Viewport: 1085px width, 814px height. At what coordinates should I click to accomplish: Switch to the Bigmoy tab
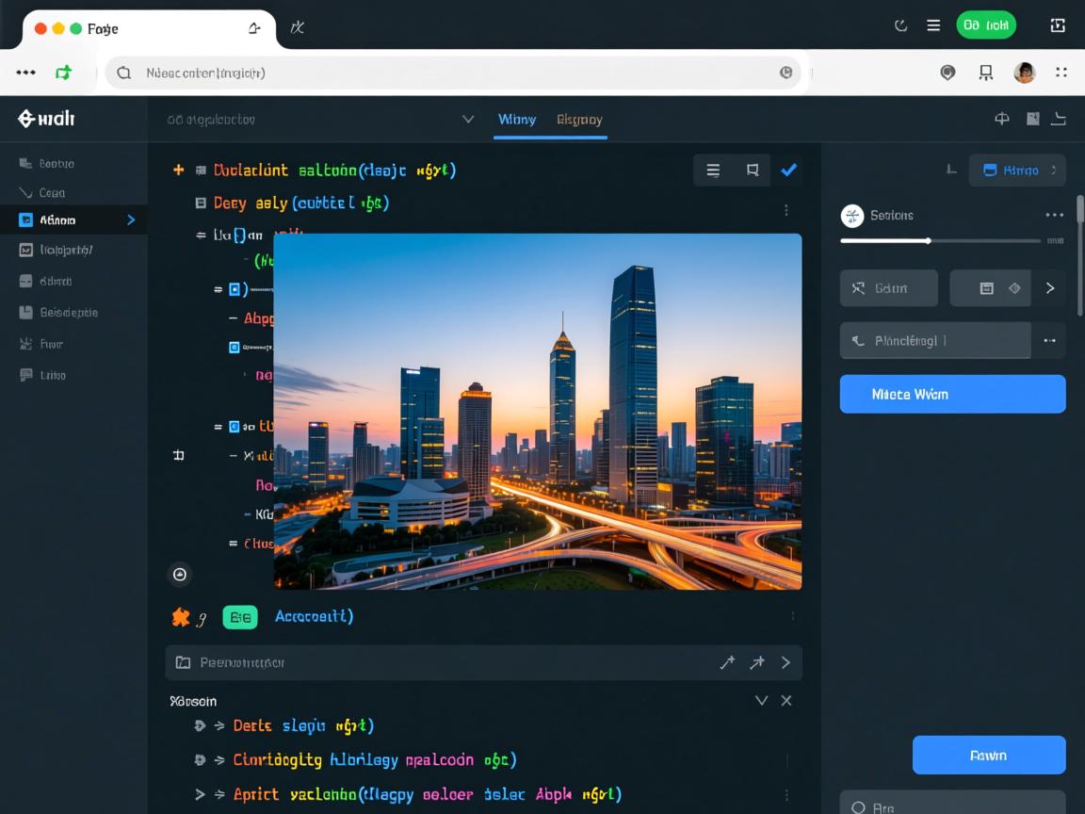(x=579, y=120)
